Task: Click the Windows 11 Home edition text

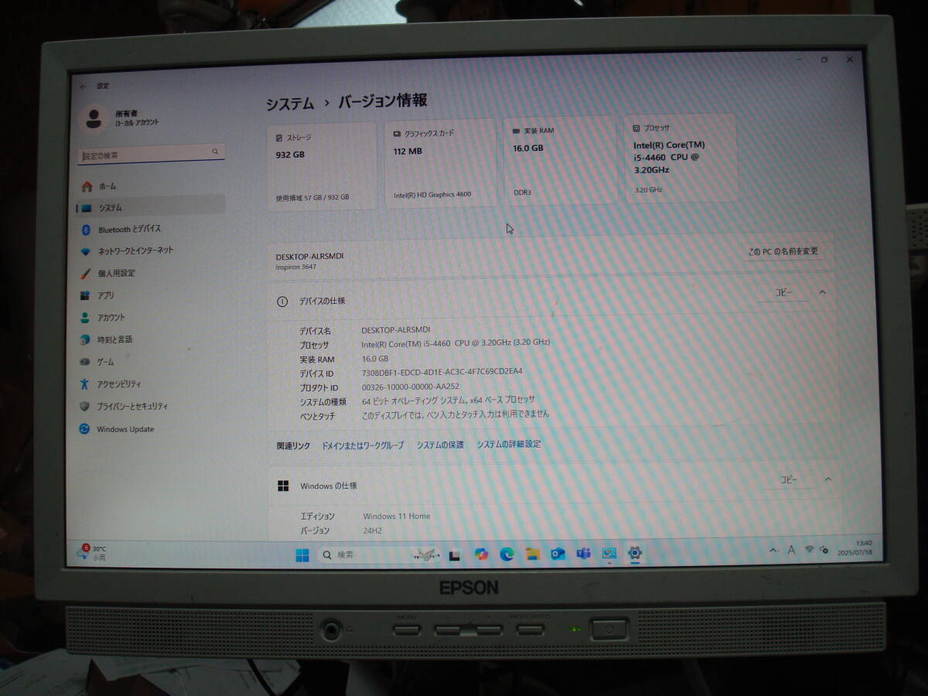Action: tap(397, 517)
